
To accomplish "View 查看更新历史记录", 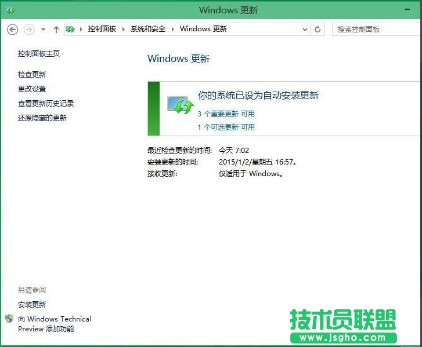I will (46, 103).
